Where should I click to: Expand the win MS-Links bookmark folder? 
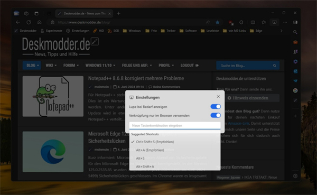pos(235,31)
